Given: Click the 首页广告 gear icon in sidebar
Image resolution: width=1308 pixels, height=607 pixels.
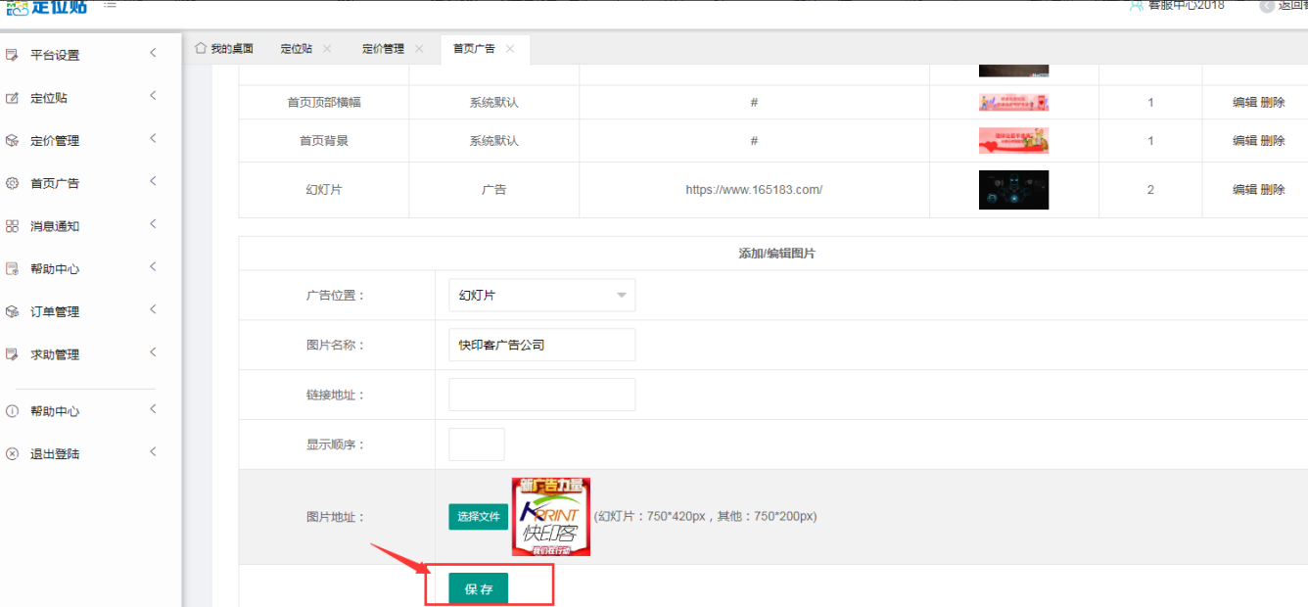Looking at the screenshot, I should click(x=13, y=183).
